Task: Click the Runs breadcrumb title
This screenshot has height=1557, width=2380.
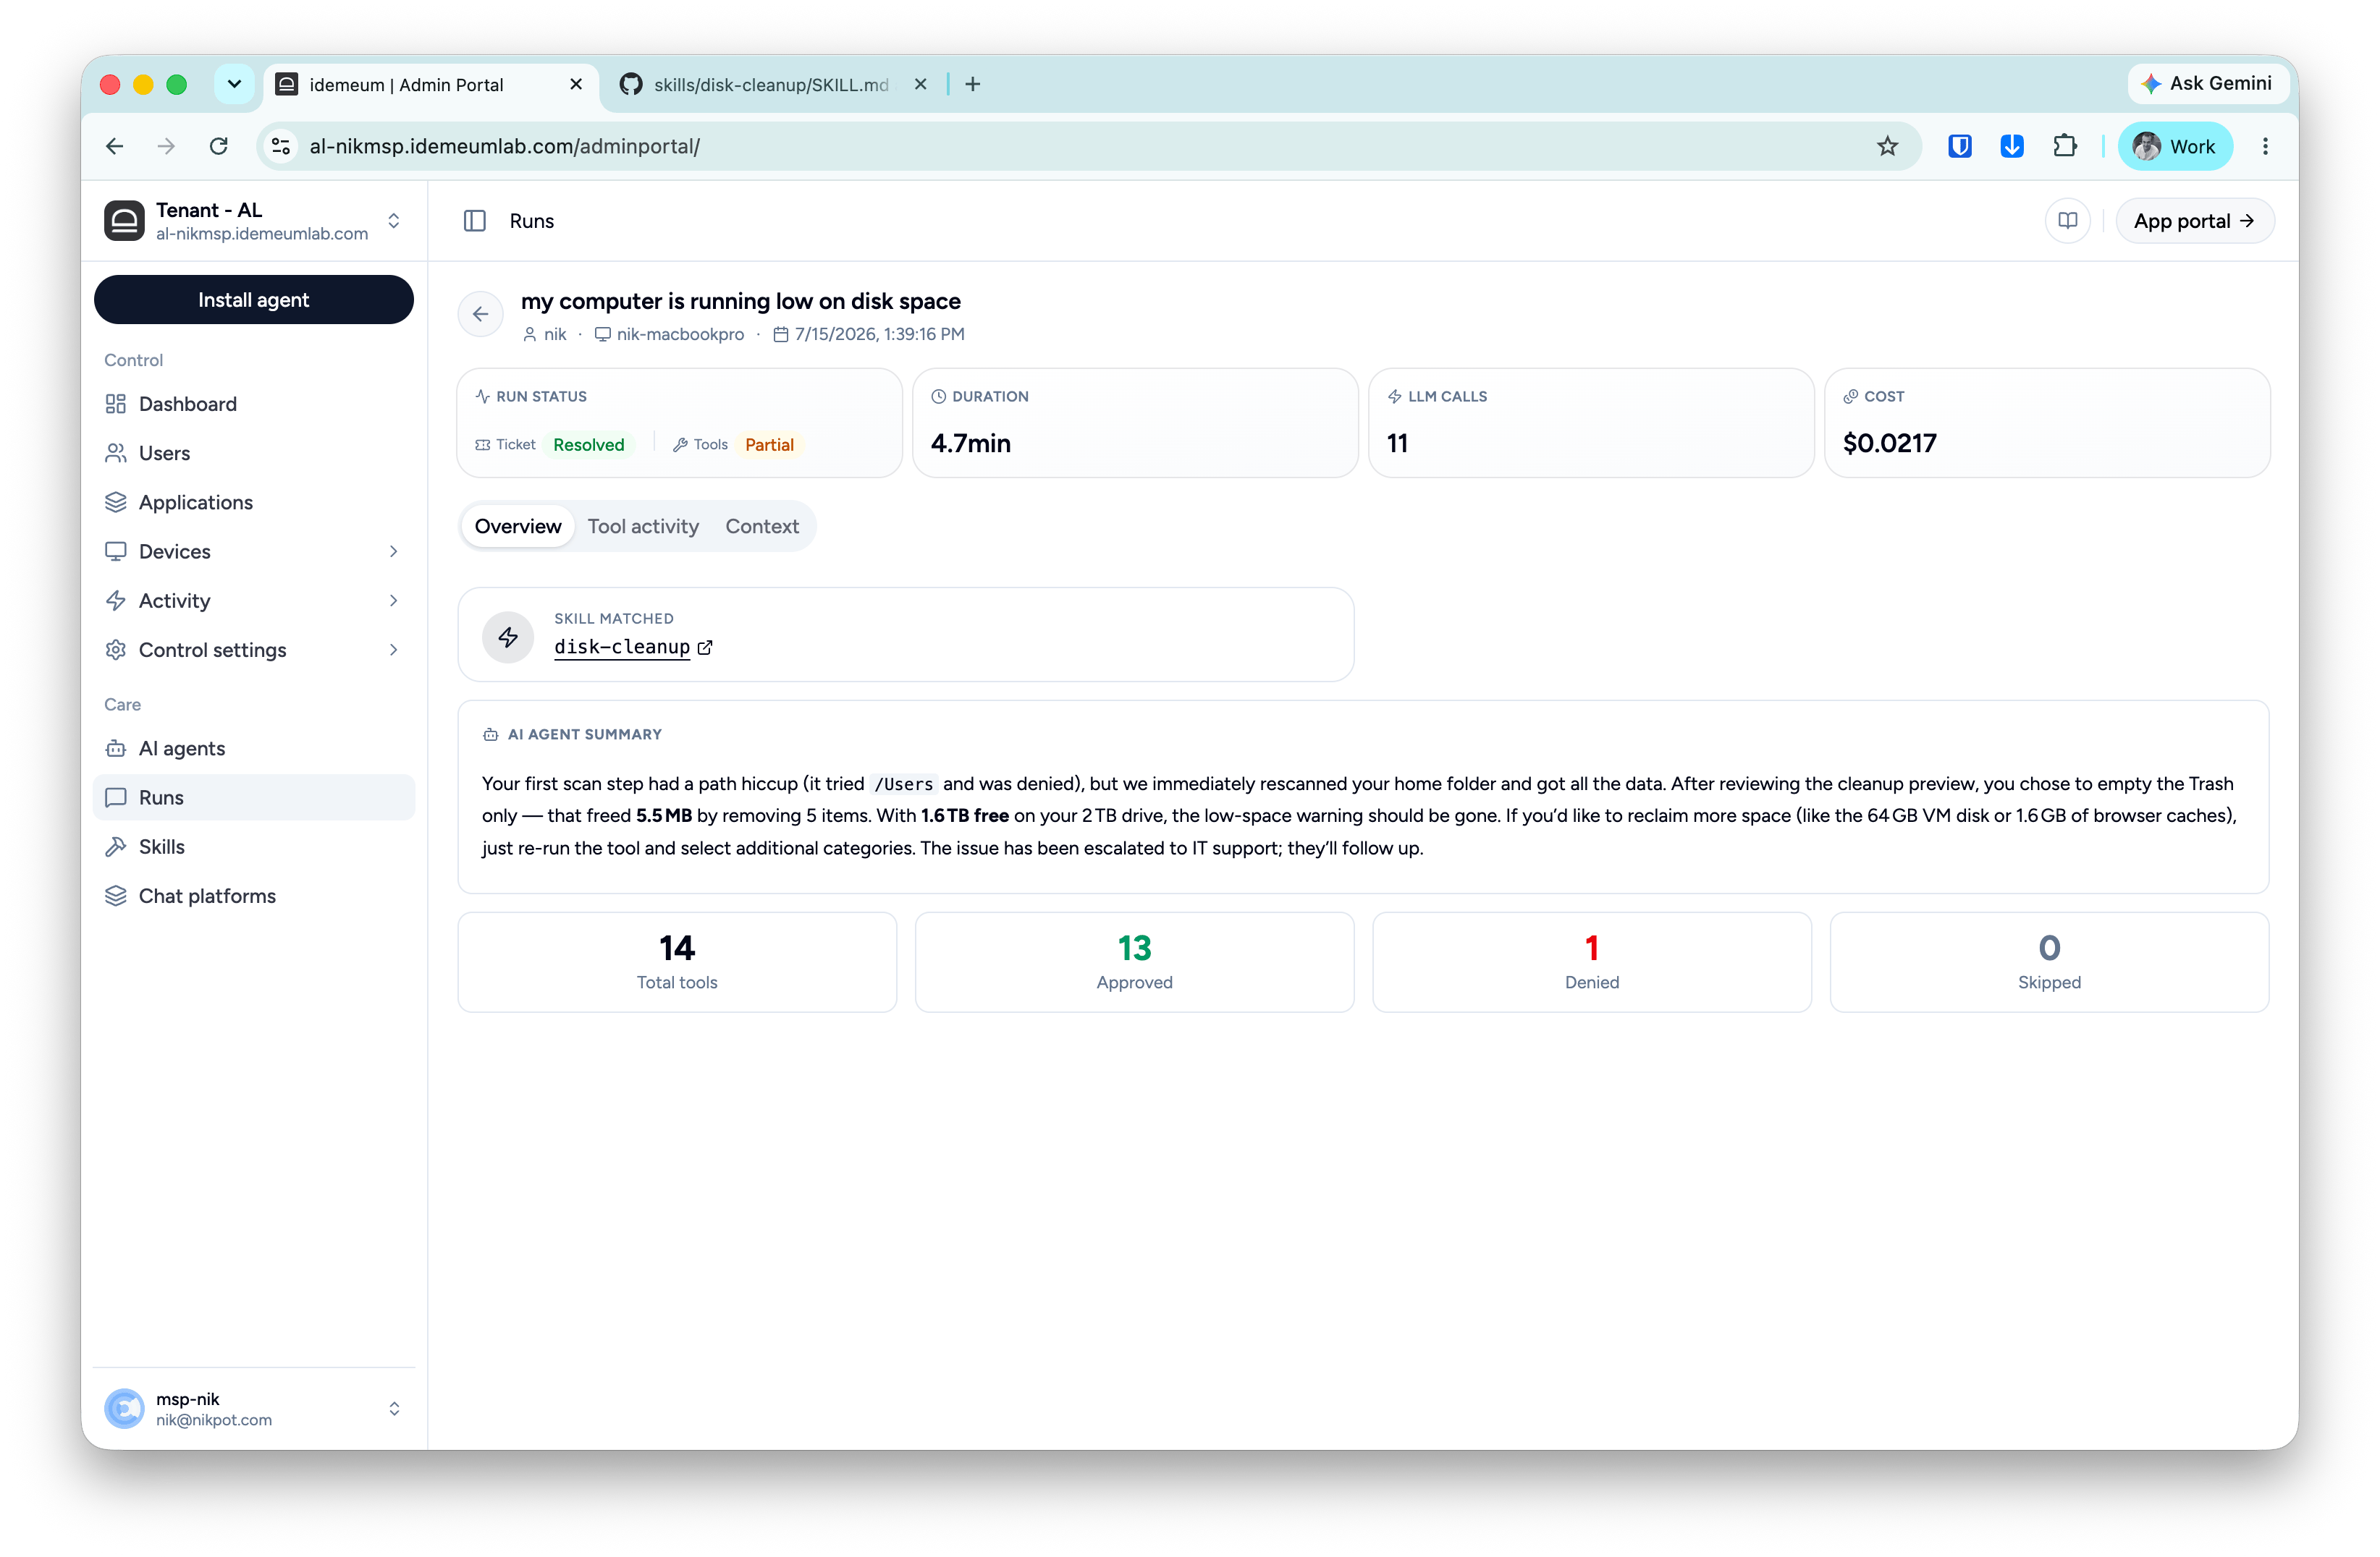Action: coord(531,221)
